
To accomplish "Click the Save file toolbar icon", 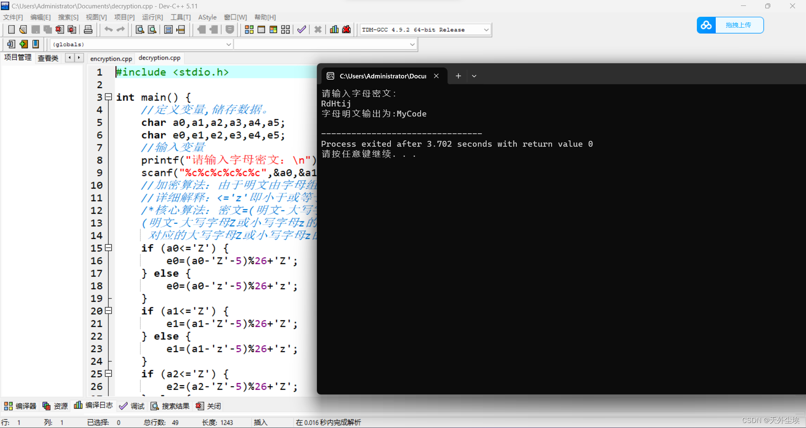I will [35, 29].
